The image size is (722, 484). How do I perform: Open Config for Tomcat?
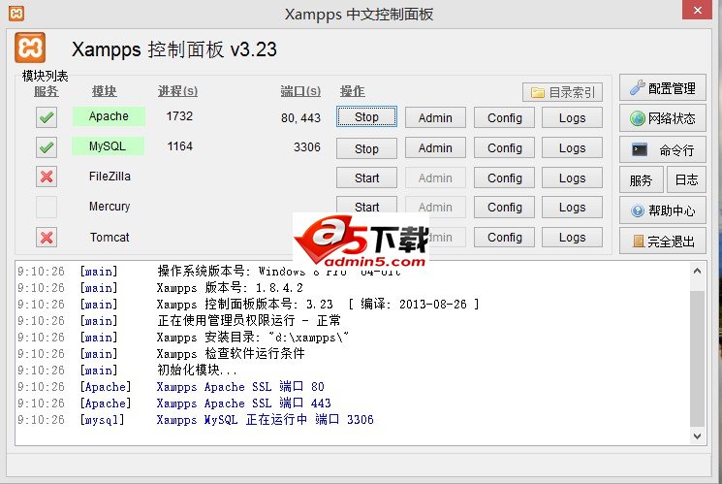click(504, 237)
